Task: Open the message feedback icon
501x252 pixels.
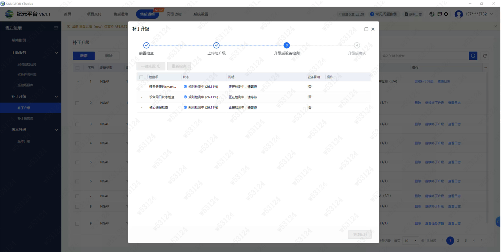Action: pyautogui.click(x=440, y=14)
